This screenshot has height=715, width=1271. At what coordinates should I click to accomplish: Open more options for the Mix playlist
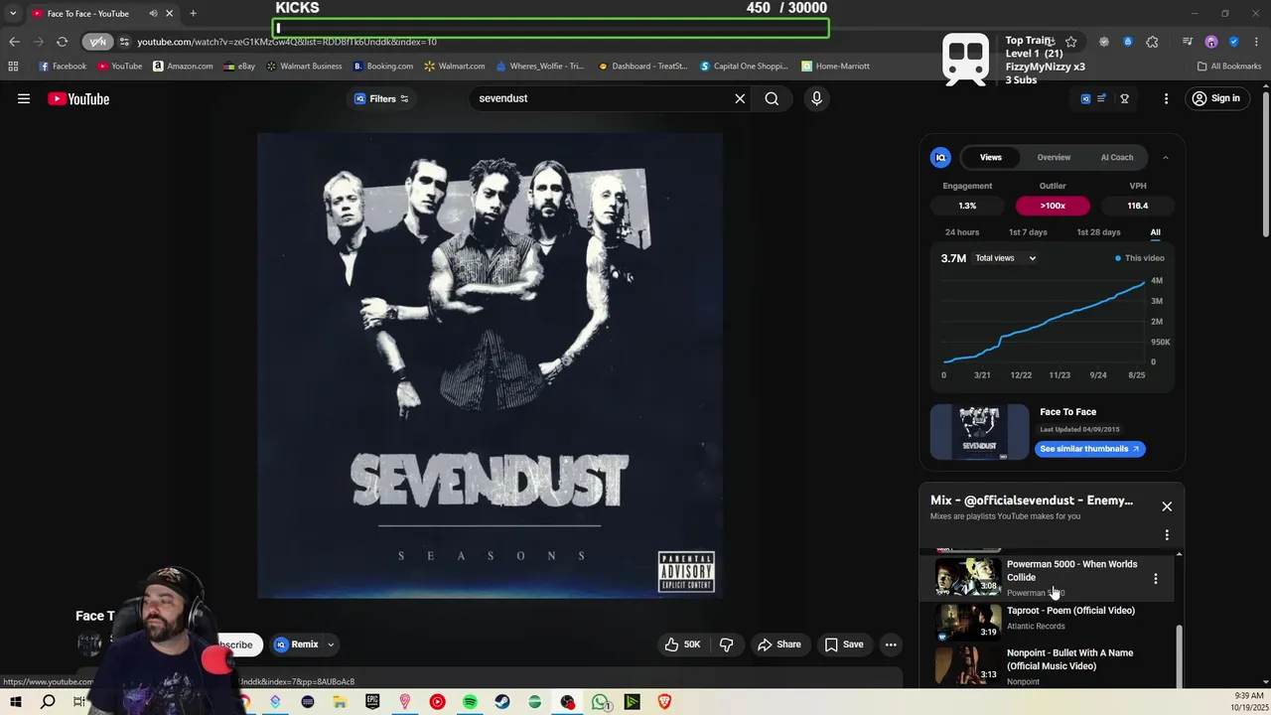coord(1167,535)
